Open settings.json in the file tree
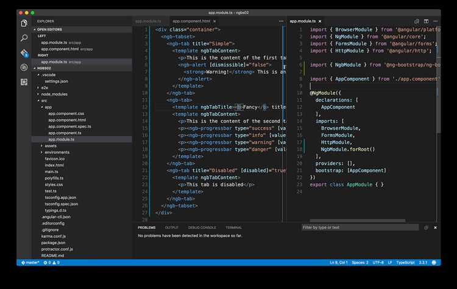 pyautogui.click(x=56, y=81)
